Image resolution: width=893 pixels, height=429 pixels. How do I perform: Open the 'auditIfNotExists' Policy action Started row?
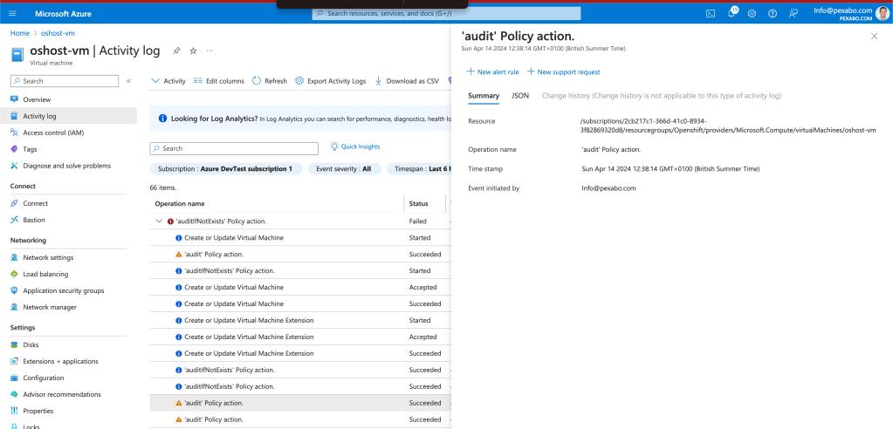[300, 270]
